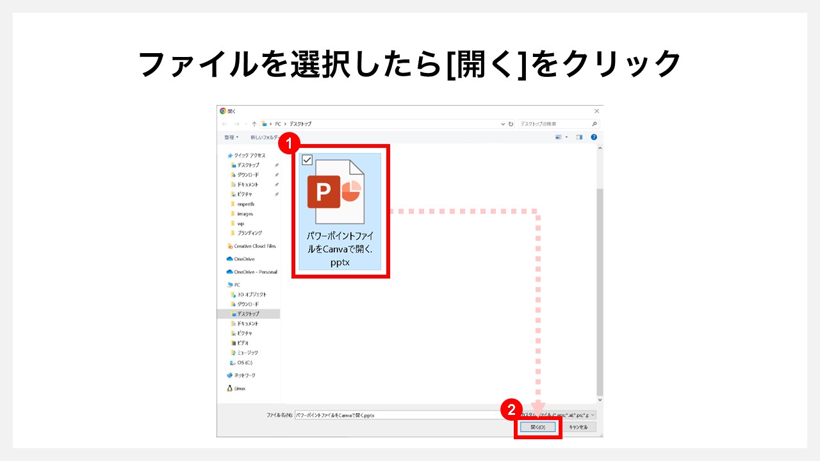Click デスクトップ in the breadcrumb path
The image size is (820, 461).
click(x=299, y=124)
